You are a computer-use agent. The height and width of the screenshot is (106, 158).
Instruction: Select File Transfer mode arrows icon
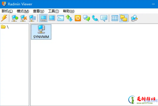point(69,18)
